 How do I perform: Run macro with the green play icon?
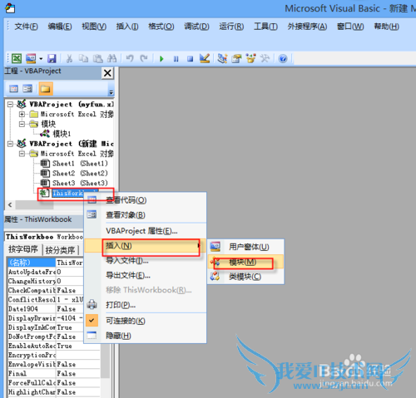[x=161, y=59]
